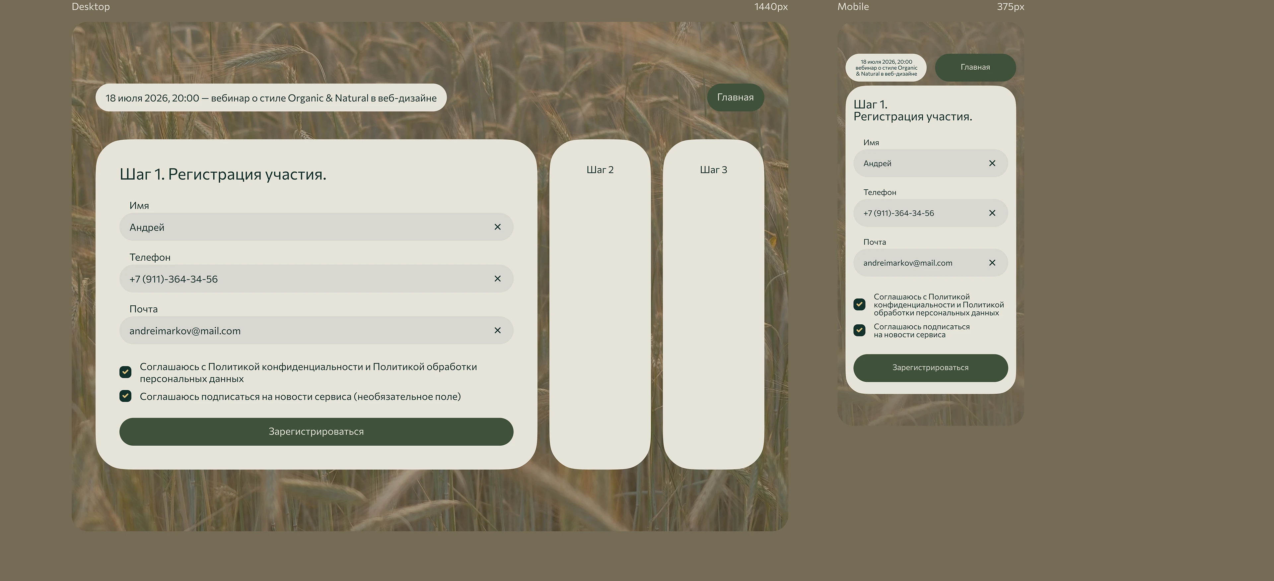Click the desktop 'Почта' field label
Viewport: 1274px width, 581px height.
click(143, 309)
